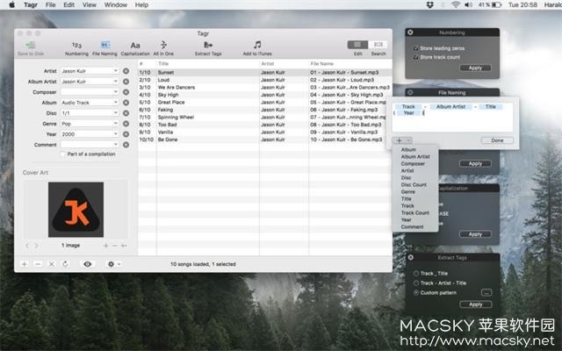The image size is (562, 351).
Task: Toggle Store track count checkbox
Action: coord(415,57)
